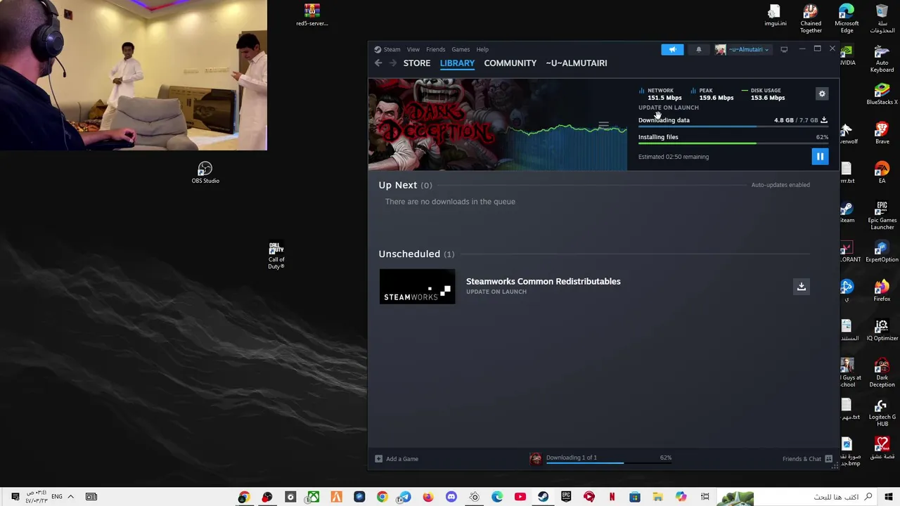Pause the Dark Deception download
The height and width of the screenshot is (506, 900).
pos(820,157)
